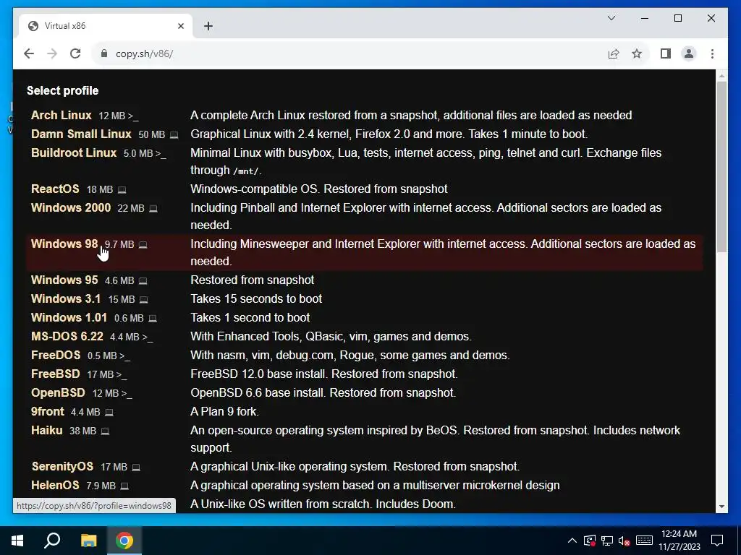Launch the Haiku profile
This screenshot has width=741, height=555.
tap(46, 431)
